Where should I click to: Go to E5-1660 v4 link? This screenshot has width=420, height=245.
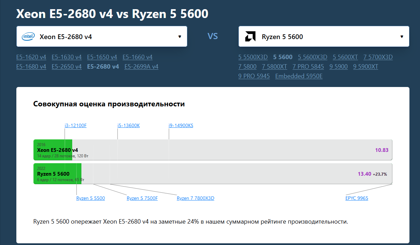click(x=138, y=57)
